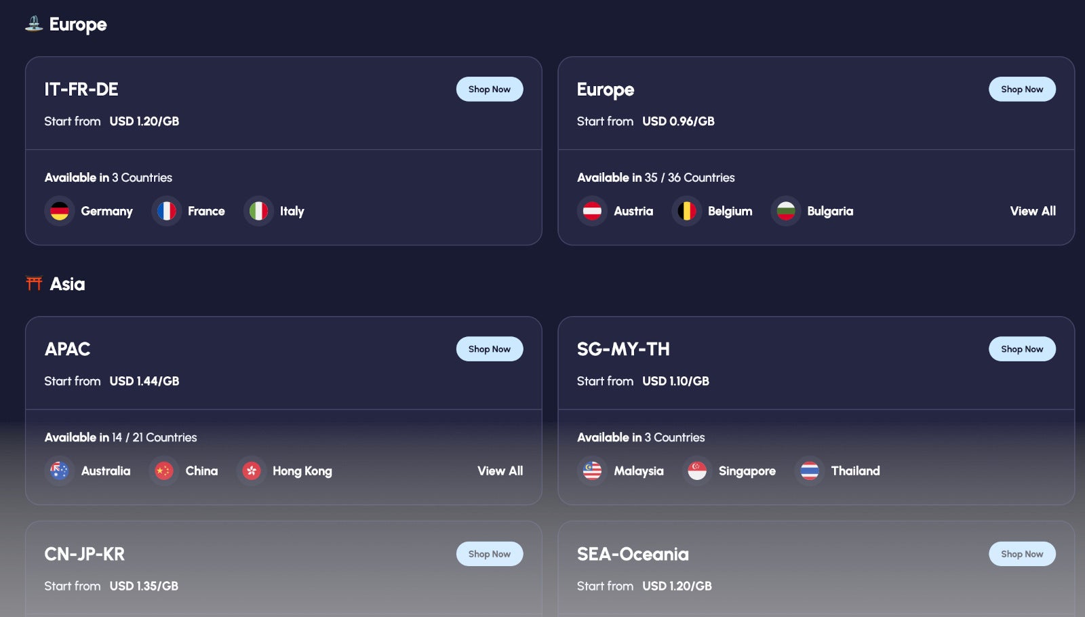
Task: Click the Germany flag icon
Action: (x=60, y=211)
